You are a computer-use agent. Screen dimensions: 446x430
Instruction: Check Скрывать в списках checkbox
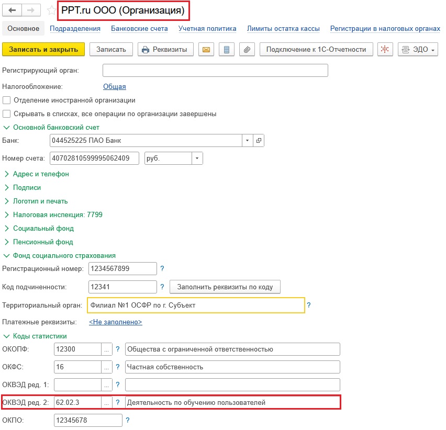(x=7, y=114)
